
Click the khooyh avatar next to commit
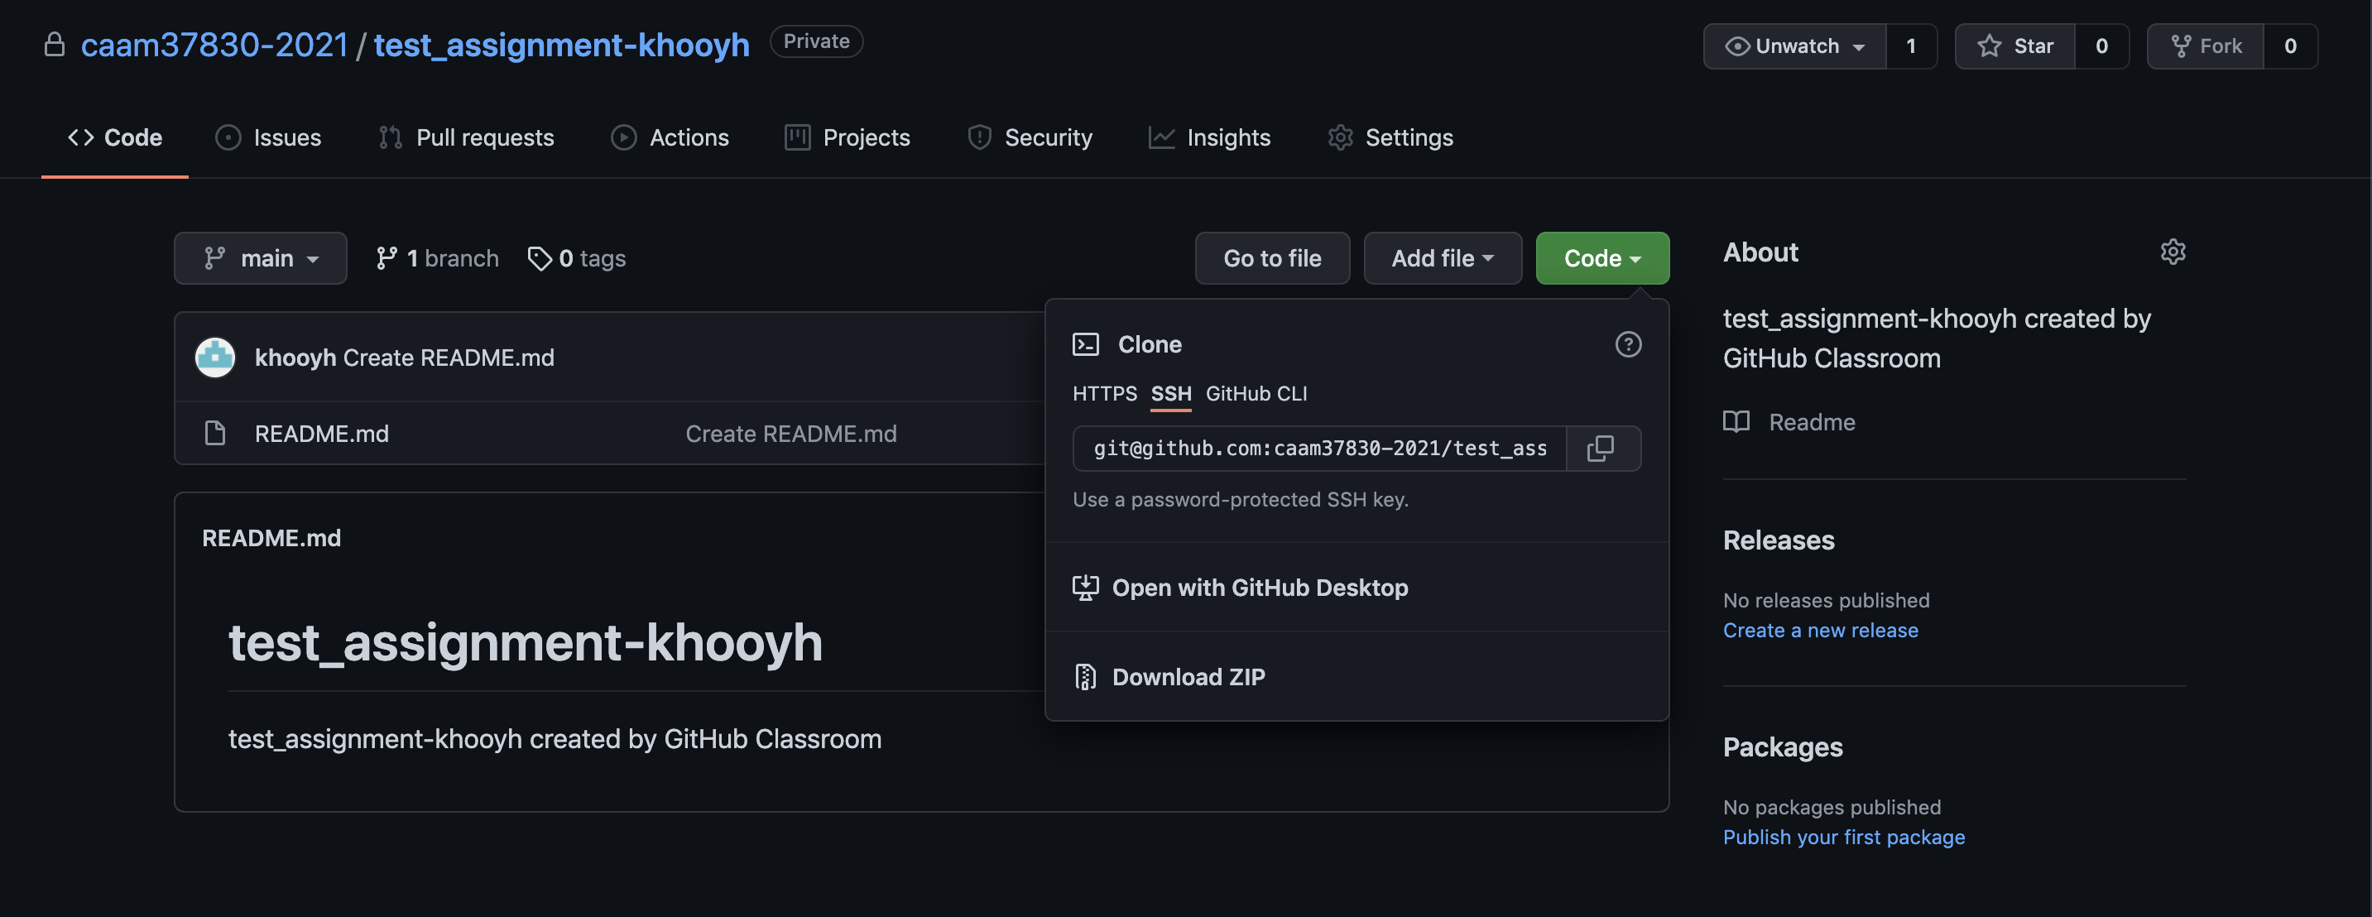(x=214, y=358)
